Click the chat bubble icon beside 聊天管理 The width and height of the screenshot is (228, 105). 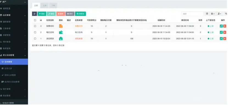[1, 89]
